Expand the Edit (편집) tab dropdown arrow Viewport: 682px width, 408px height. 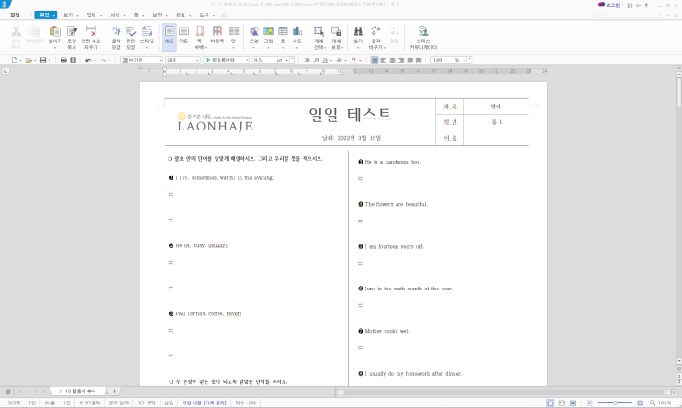pyautogui.click(x=54, y=16)
